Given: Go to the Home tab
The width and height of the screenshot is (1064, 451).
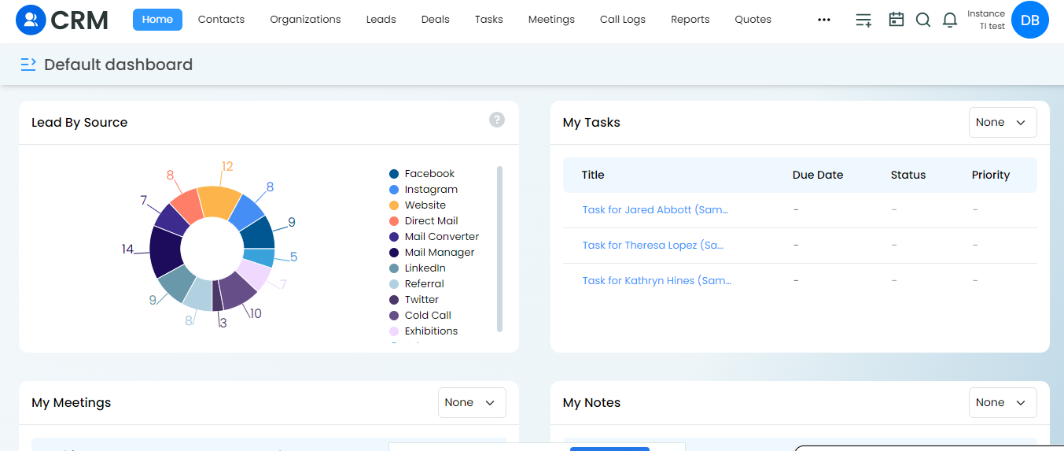Looking at the screenshot, I should tap(157, 20).
